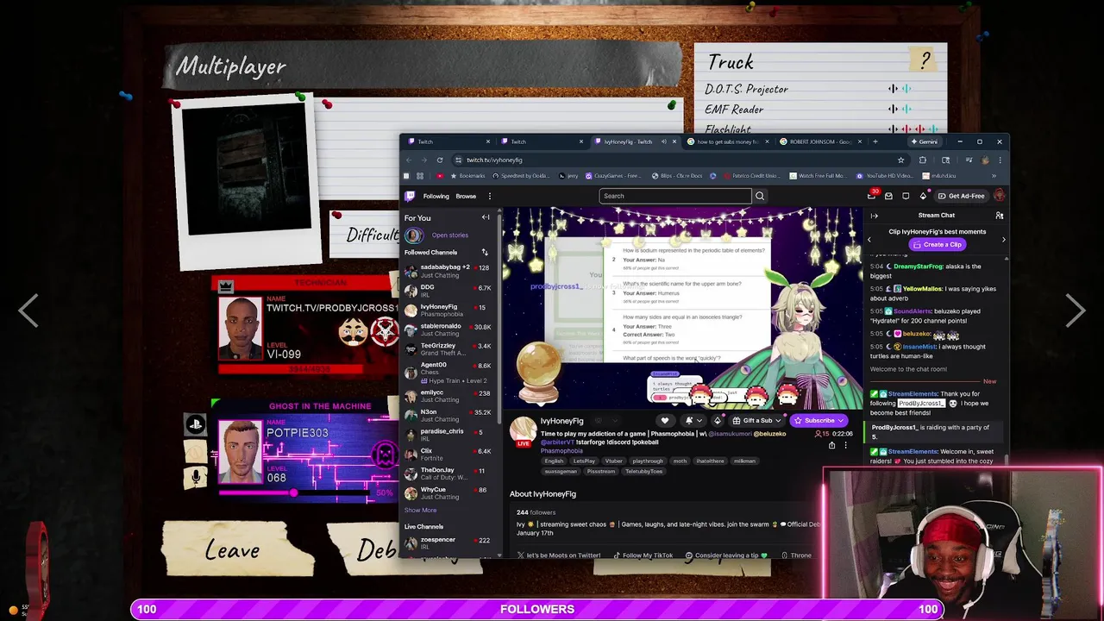Click the Get Ad-Free button
The height and width of the screenshot is (621, 1104).
pos(961,196)
